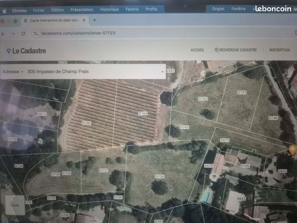The image size is (297, 223).
Task: Open the Adresse search type dropdown
Action: click(x=13, y=72)
